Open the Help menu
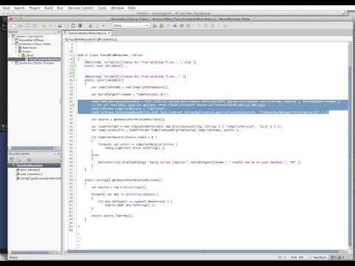Screen dimensions: 355x266 [132, 8]
